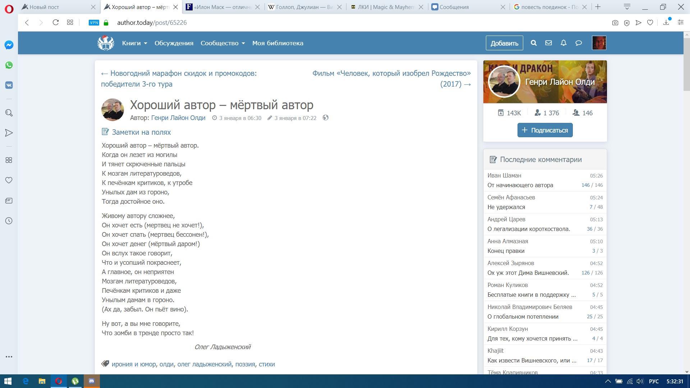
Task: Open Messenger in Opera sidebar
Action: point(9,45)
